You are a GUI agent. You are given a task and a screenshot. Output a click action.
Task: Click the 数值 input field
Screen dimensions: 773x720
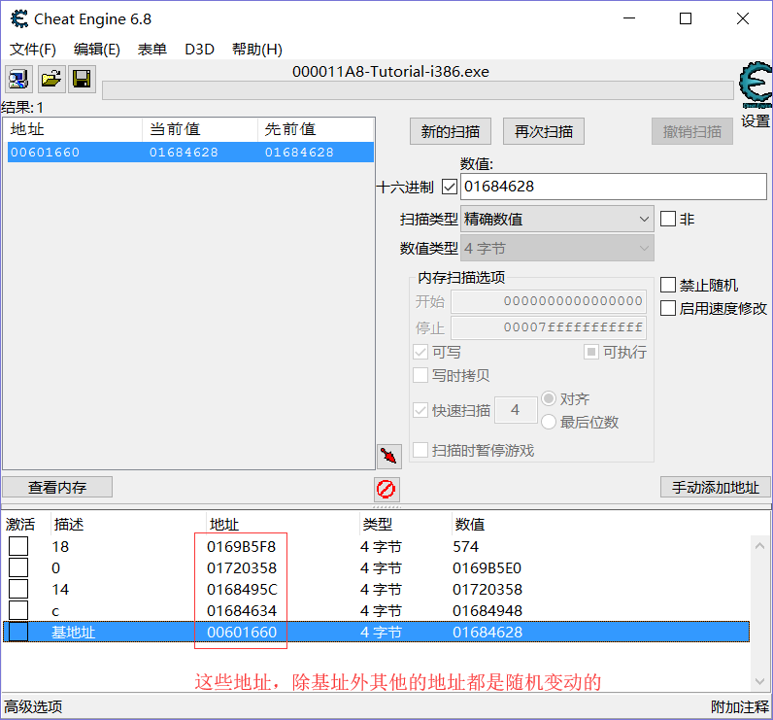coord(614,187)
